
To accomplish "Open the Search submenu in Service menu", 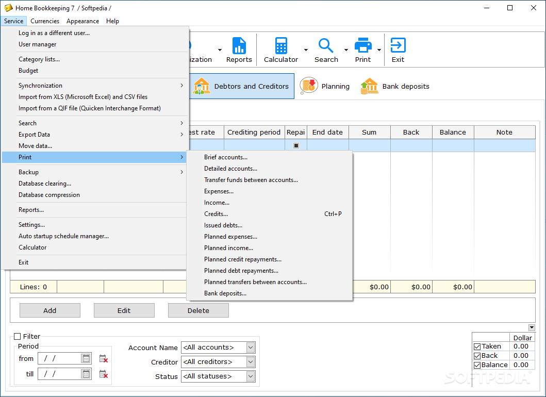I will pos(95,123).
